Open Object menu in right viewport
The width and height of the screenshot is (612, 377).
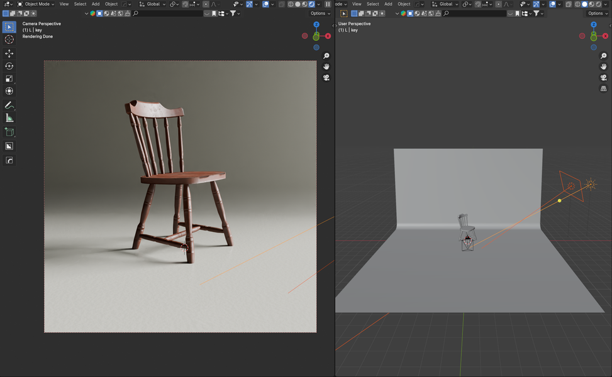[404, 4]
